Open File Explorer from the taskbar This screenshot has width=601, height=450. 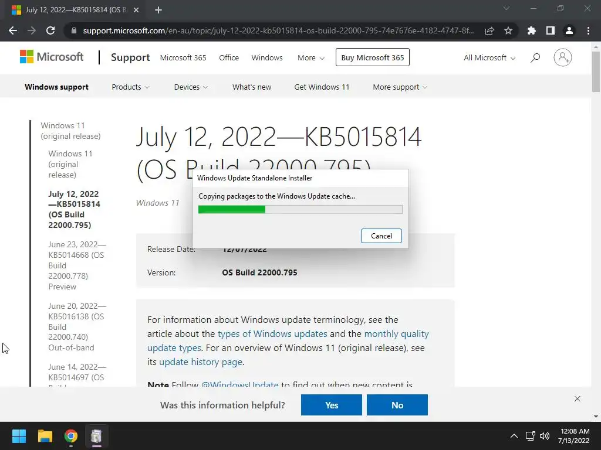(x=45, y=436)
